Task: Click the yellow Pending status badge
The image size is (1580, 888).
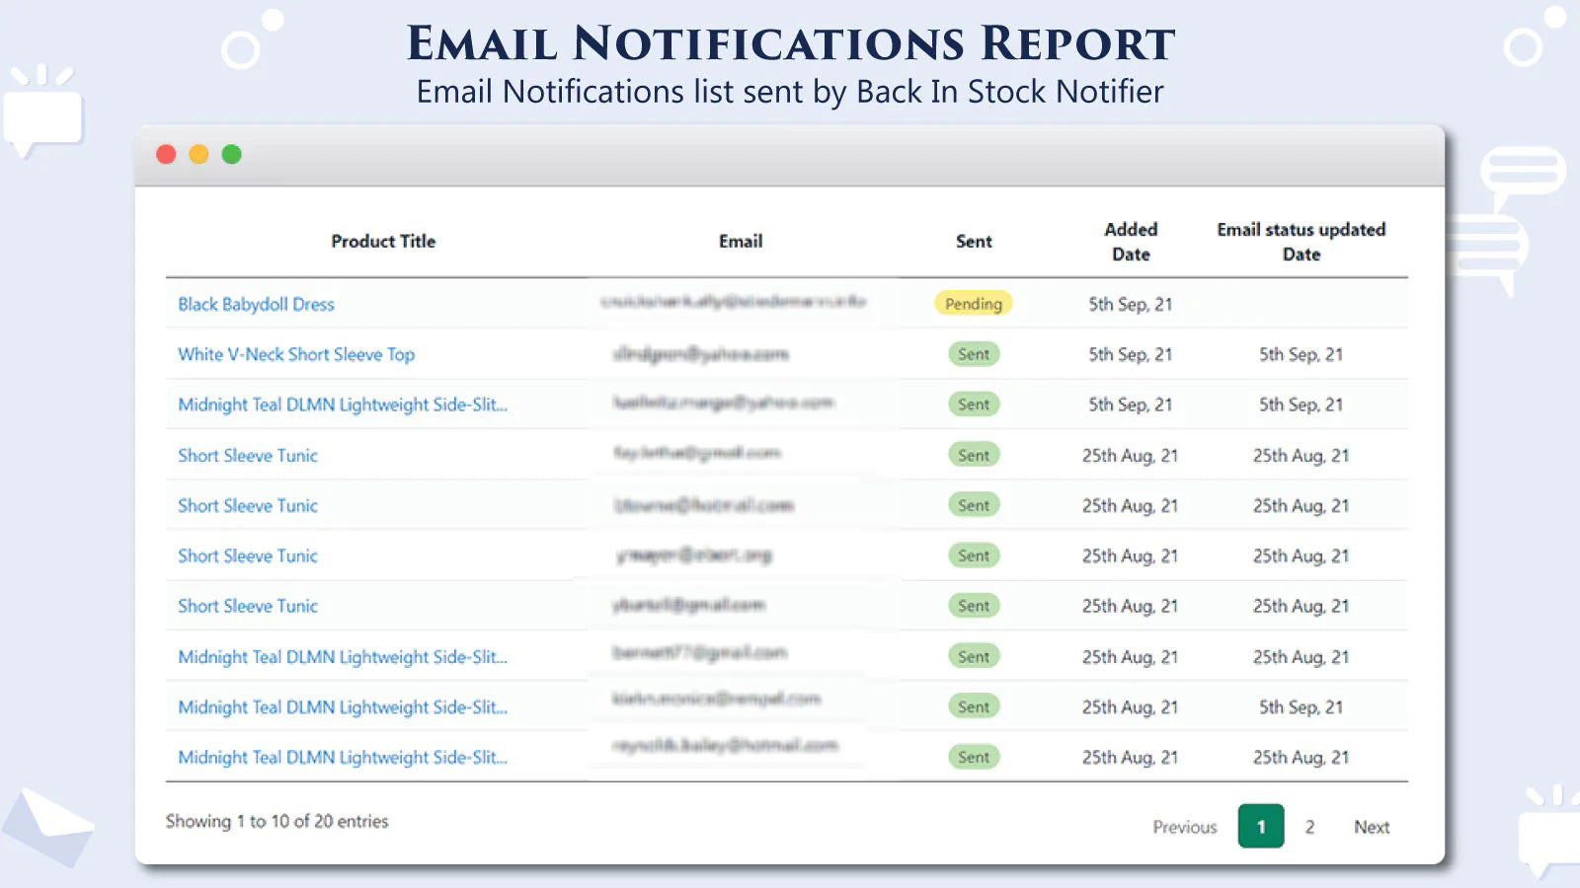Action: (x=973, y=304)
